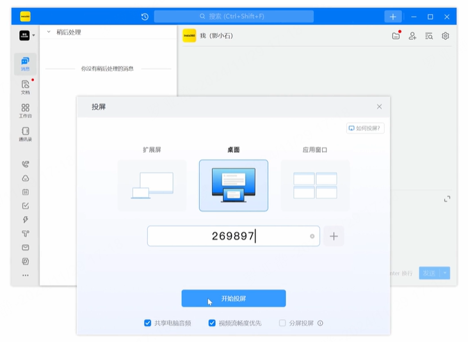Click the history clock icon beside search

point(145,17)
